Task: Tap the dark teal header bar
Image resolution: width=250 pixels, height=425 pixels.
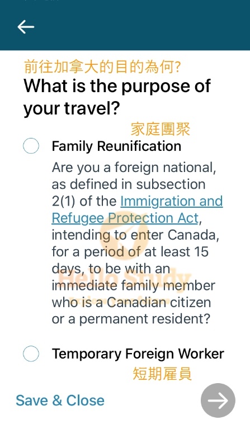Action: click(x=125, y=25)
